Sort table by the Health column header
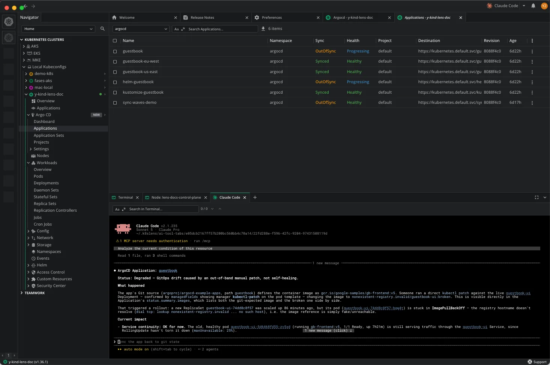Image resolution: width=550 pixels, height=365 pixels. 353,41
